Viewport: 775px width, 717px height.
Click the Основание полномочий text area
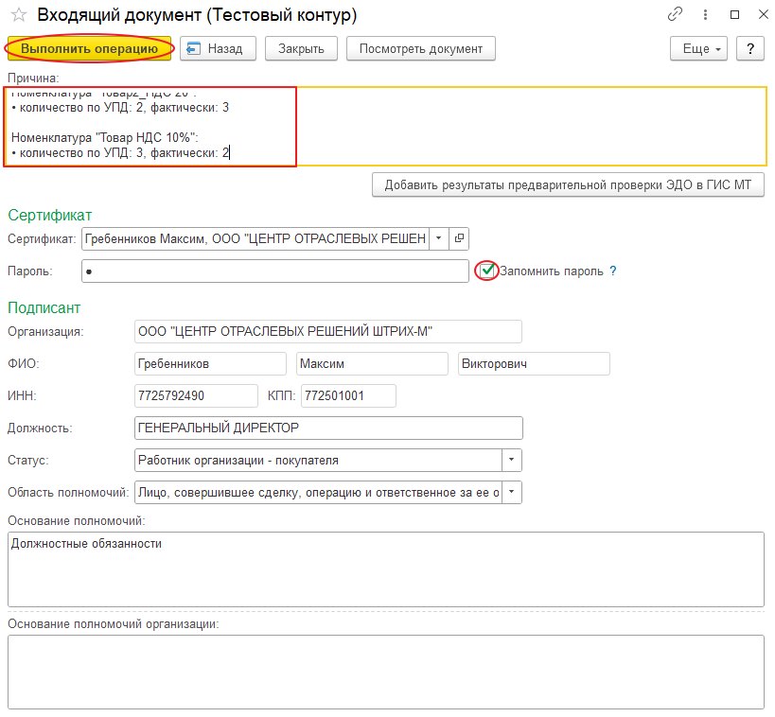(386, 569)
